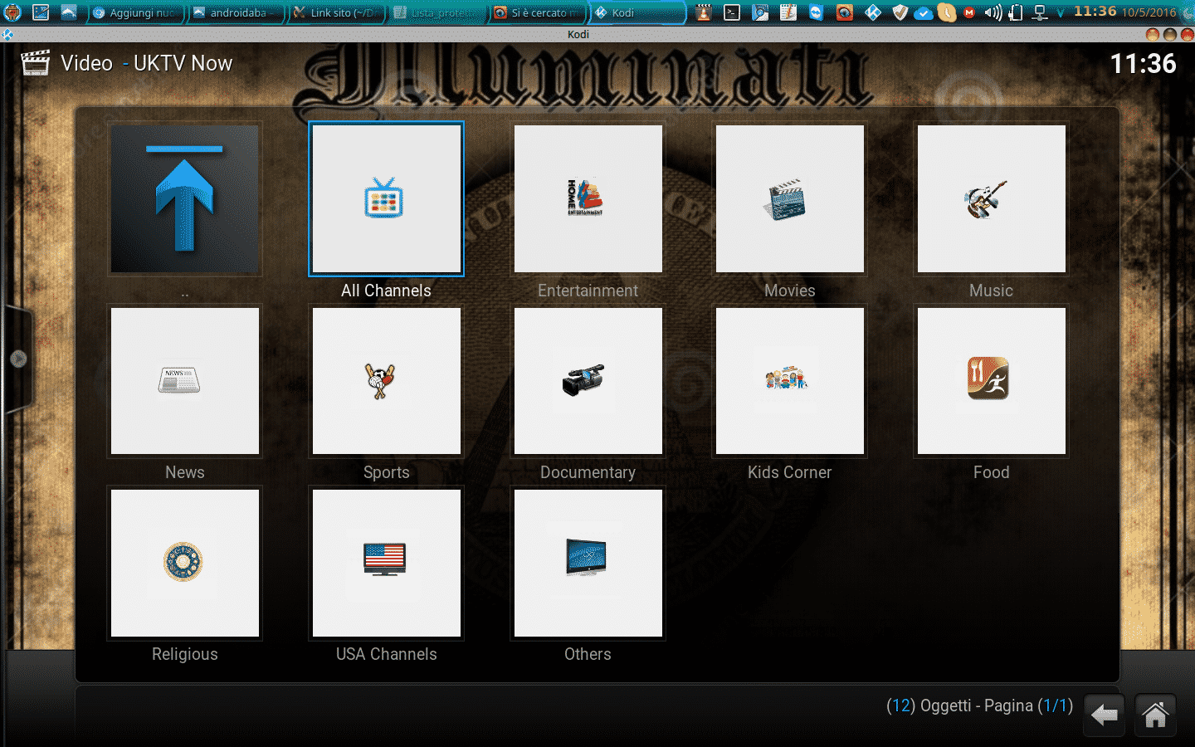The image size is (1195, 747).
Task: Click the shield security icon in tray
Action: coord(900,12)
